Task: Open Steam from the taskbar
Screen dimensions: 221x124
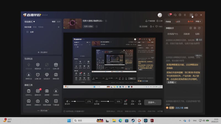Action: click(133, 120)
